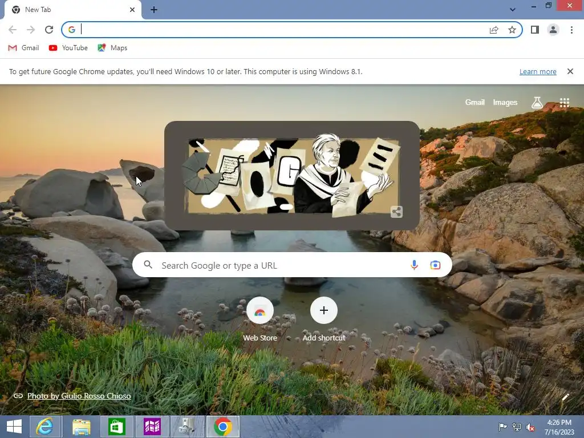584x438 pixels.
Task: Open Search Labs flask icon
Action: click(x=537, y=103)
